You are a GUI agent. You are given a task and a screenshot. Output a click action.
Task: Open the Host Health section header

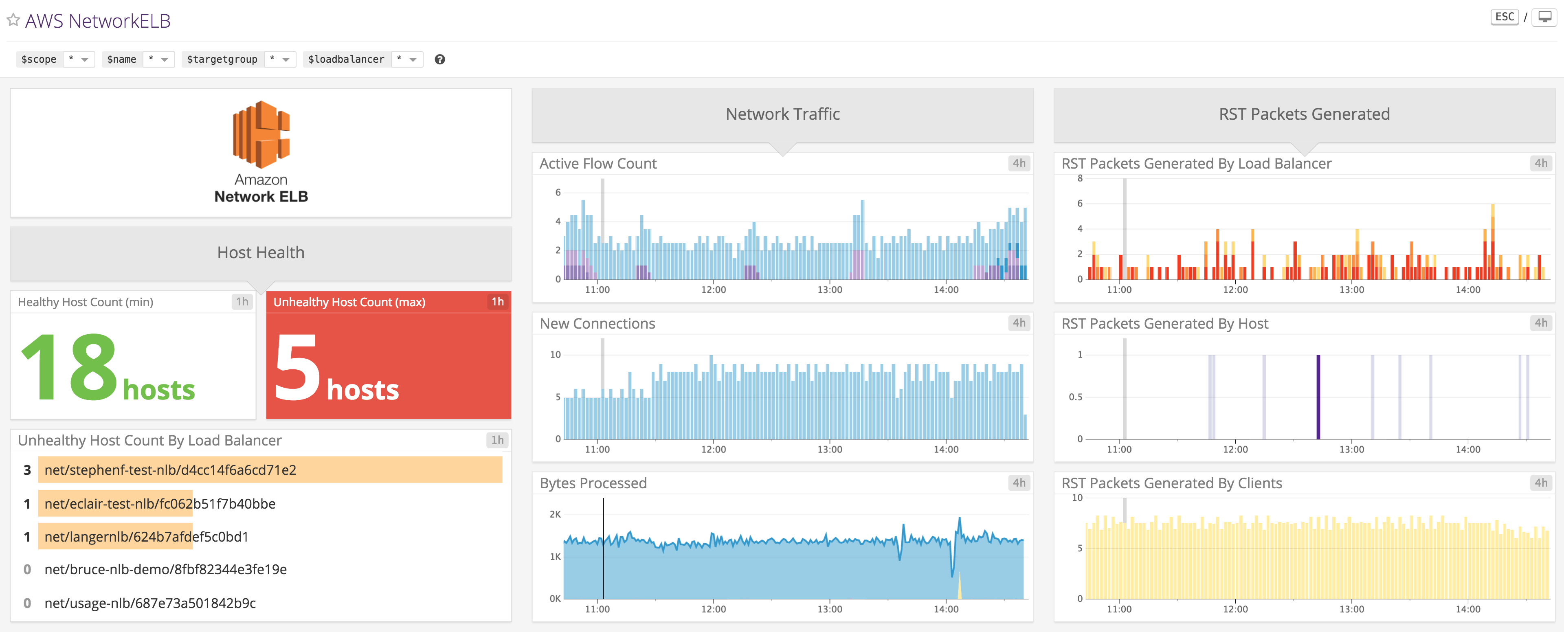261,252
